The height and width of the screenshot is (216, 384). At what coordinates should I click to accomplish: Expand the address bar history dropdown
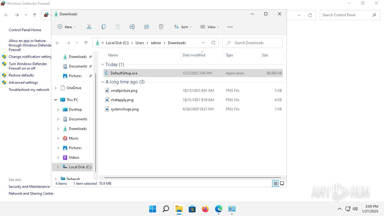coord(203,43)
